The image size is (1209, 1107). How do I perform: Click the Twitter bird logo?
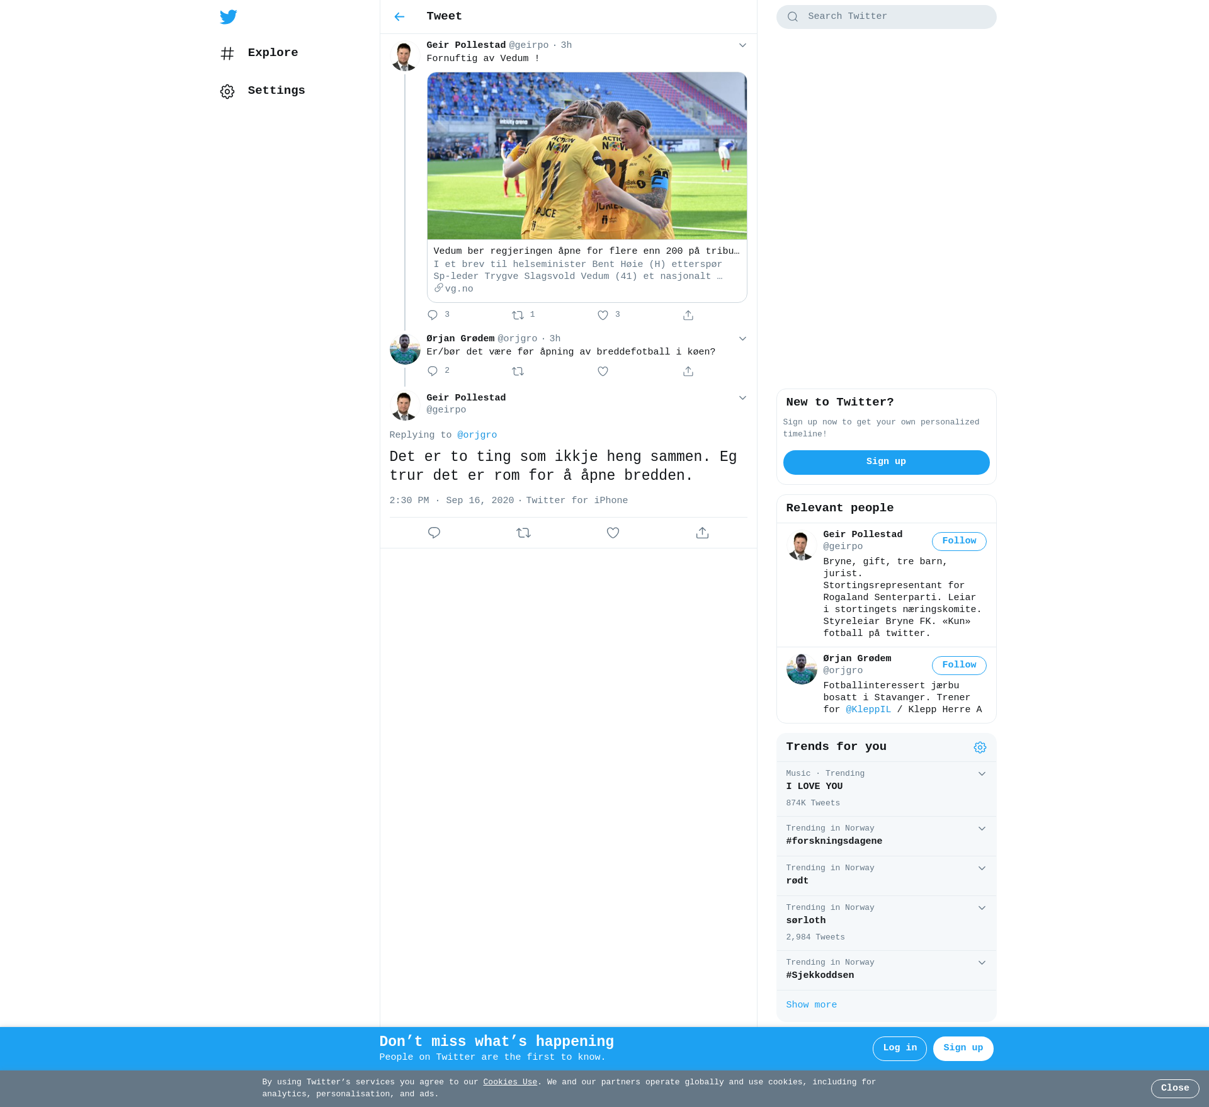point(229,17)
